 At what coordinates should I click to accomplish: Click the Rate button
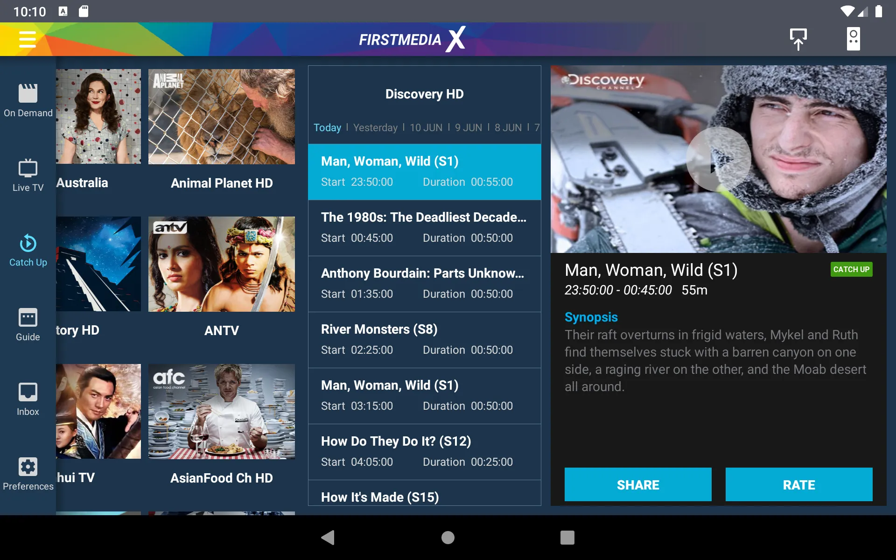coord(798,484)
